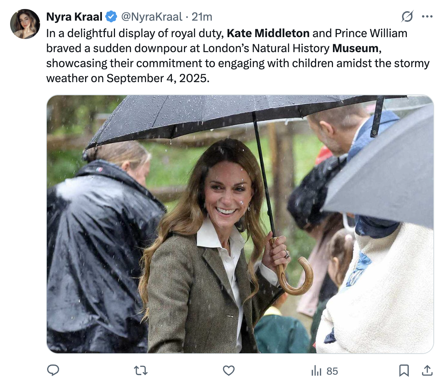Open the attached photo of the umbrella

tap(240, 224)
